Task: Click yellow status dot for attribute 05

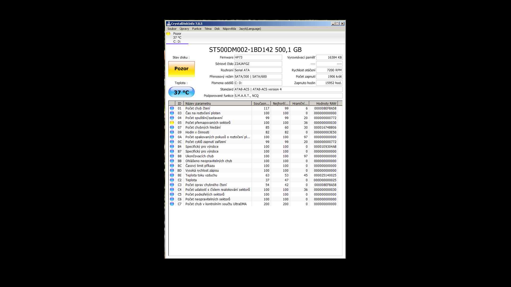Action: (x=172, y=123)
